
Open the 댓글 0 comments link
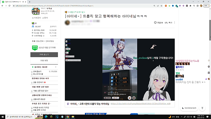[159, 23]
